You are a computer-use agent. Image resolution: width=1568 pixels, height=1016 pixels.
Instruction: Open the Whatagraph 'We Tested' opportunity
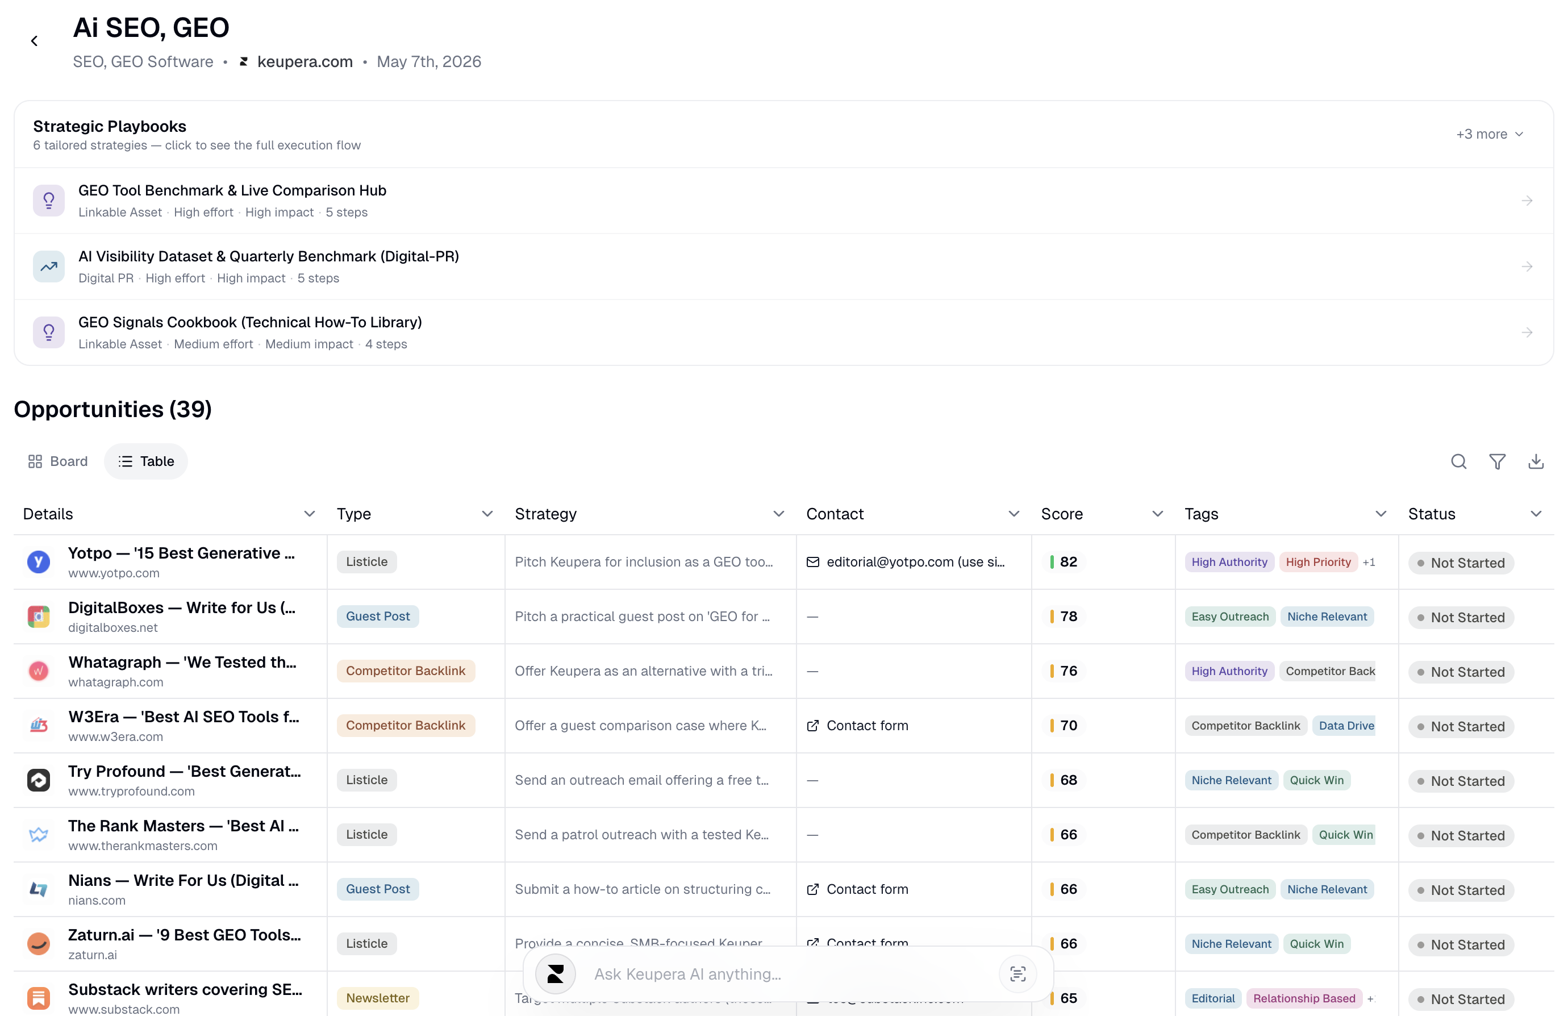pos(182,663)
